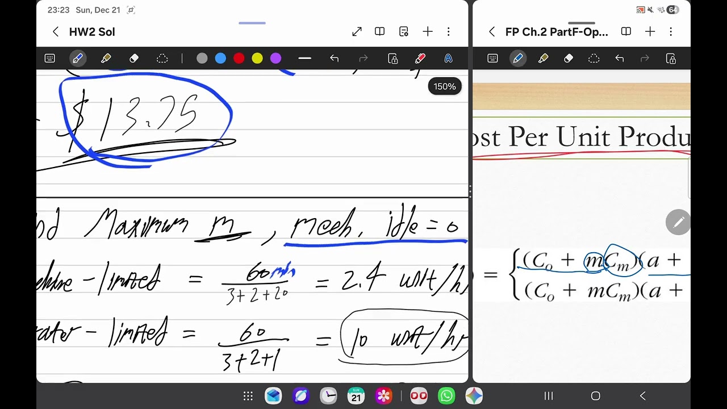Tap the system back navigation button
The image size is (727, 409).
(642, 396)
